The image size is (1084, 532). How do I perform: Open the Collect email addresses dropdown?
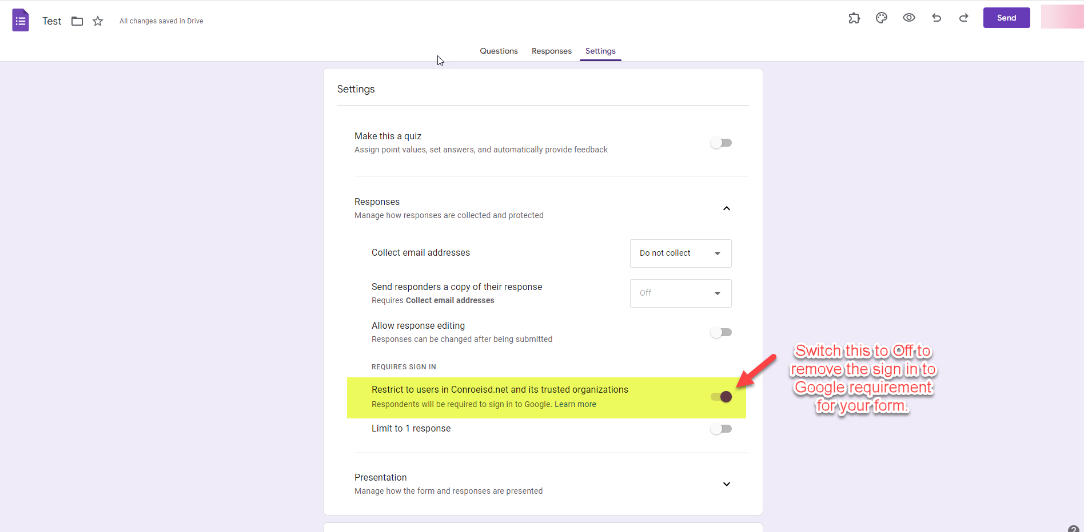tap(680, 253)
